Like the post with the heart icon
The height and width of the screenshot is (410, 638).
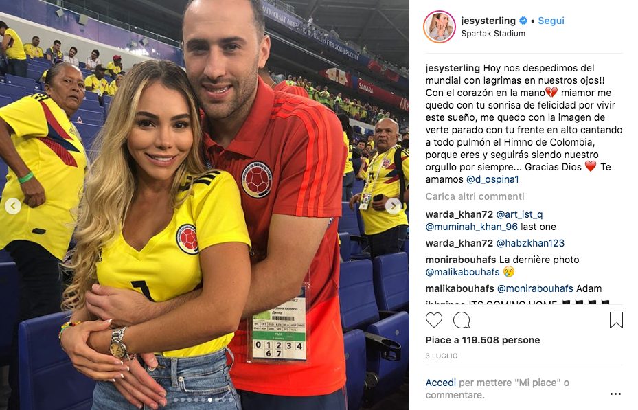point(434,320)
